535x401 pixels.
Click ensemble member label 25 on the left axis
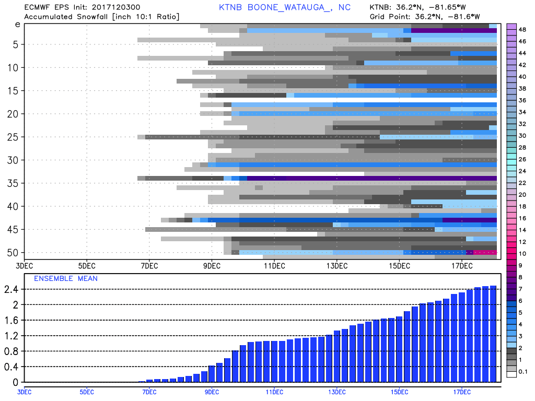[14, 137]
